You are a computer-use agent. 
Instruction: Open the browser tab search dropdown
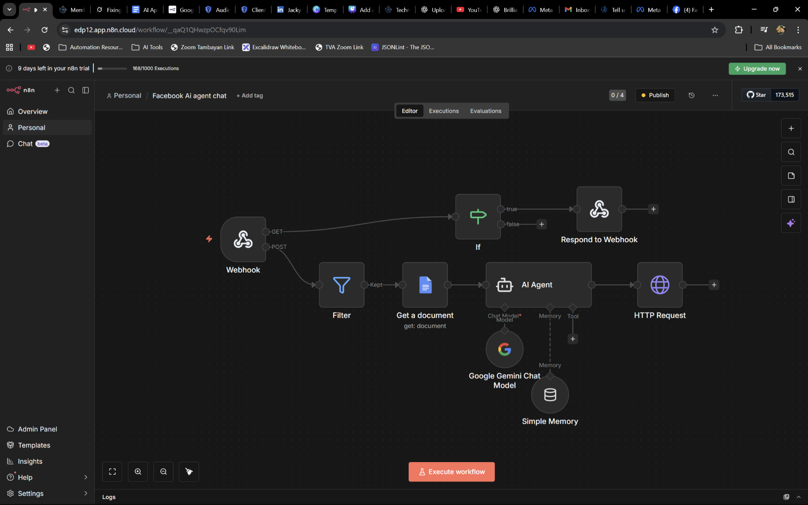[9, 9]
